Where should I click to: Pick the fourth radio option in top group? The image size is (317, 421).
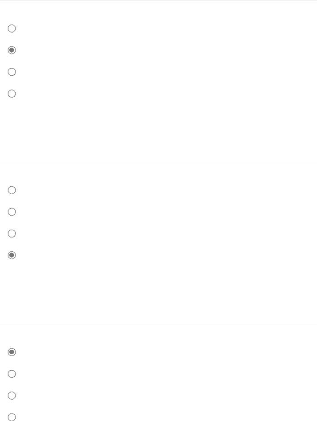tap(12, 94)
